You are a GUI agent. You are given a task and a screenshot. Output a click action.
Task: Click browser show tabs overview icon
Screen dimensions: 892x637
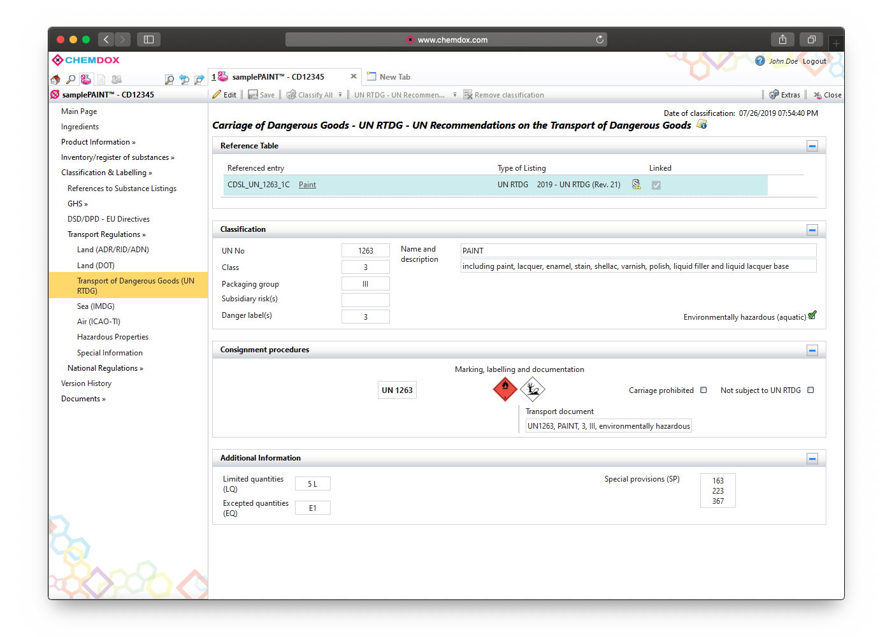click(x=811, y=39)
